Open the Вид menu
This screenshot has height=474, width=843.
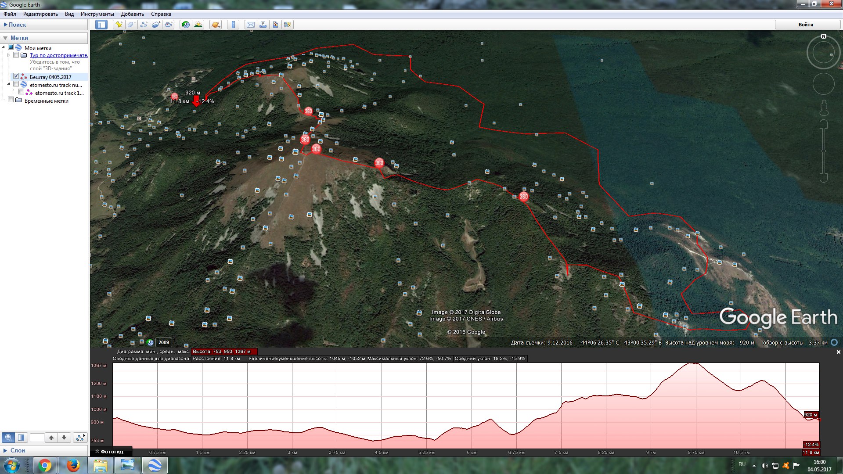69,14
